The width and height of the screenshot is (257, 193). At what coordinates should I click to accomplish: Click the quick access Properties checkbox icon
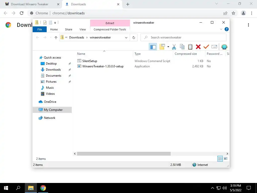[x=45, y=23]
